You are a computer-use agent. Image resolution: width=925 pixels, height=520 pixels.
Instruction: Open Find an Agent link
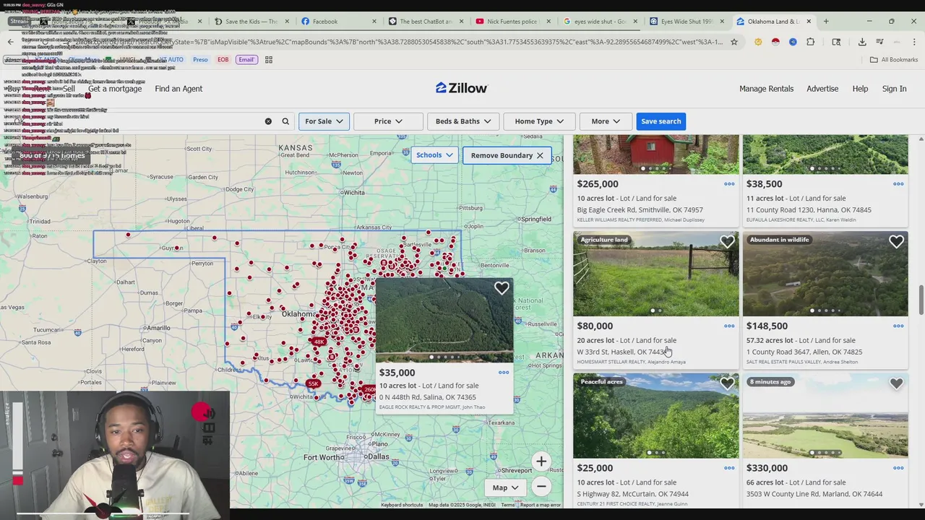178,88
